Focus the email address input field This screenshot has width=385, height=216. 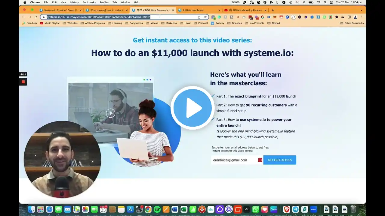coord(237,160)
